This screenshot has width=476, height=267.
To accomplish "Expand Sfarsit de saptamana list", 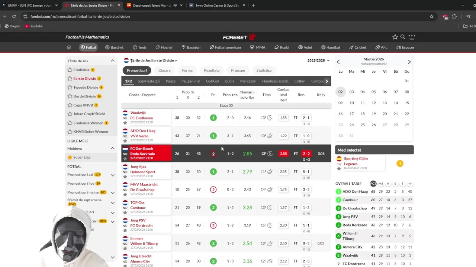I will click(113, 202).
